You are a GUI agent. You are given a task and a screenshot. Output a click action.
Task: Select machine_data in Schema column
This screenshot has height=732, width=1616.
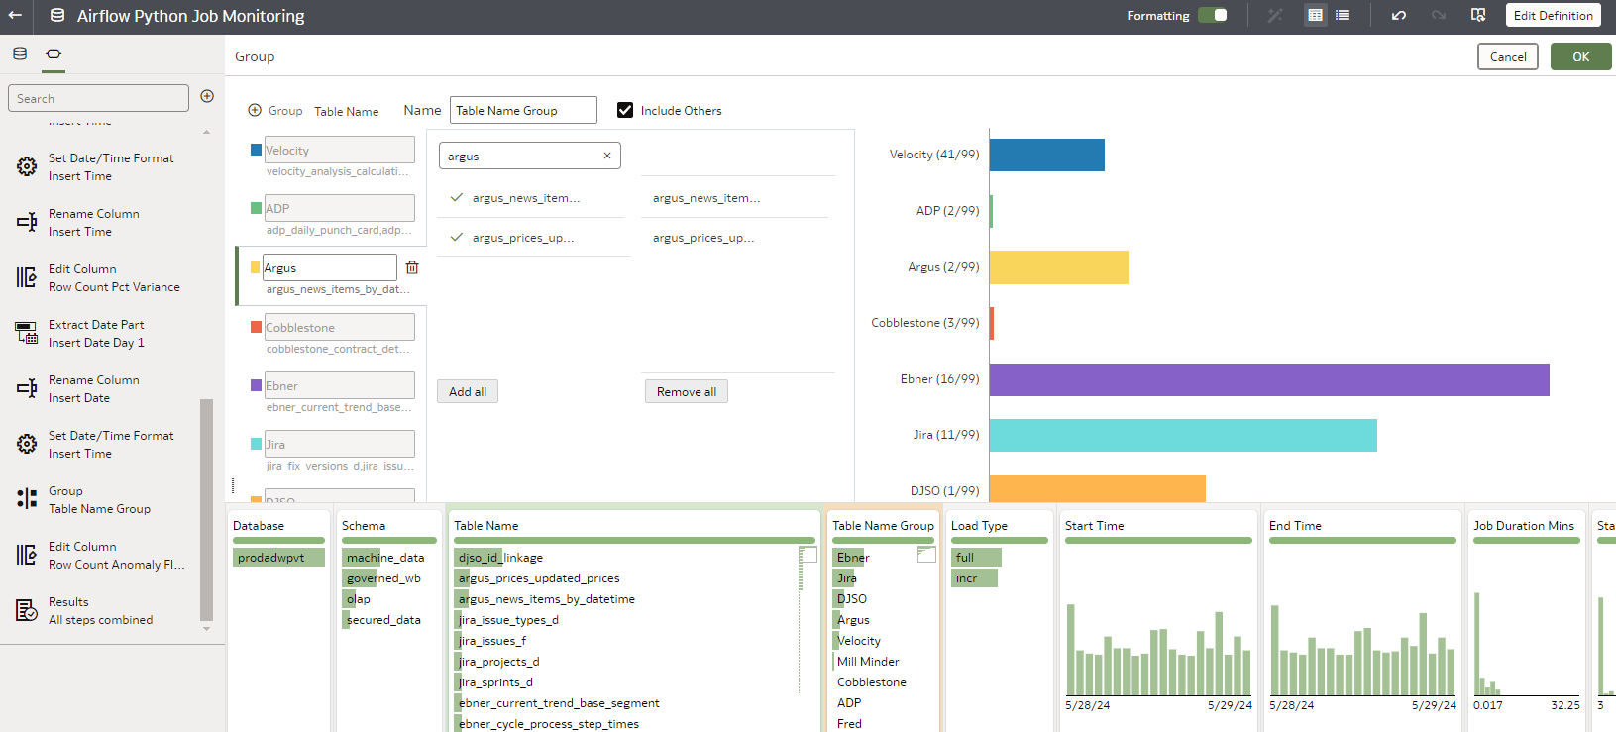[386, 558]
